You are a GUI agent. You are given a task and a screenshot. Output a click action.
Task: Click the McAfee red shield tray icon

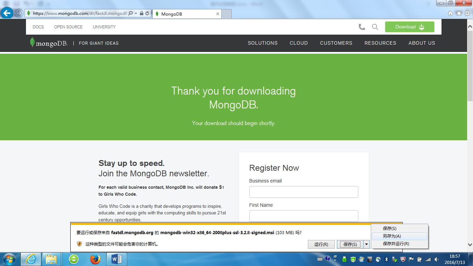pos(403,259)
